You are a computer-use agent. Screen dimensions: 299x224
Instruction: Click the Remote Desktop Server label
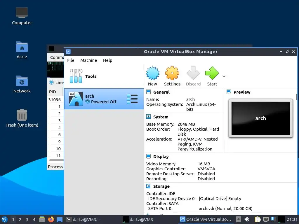(170, 174)
